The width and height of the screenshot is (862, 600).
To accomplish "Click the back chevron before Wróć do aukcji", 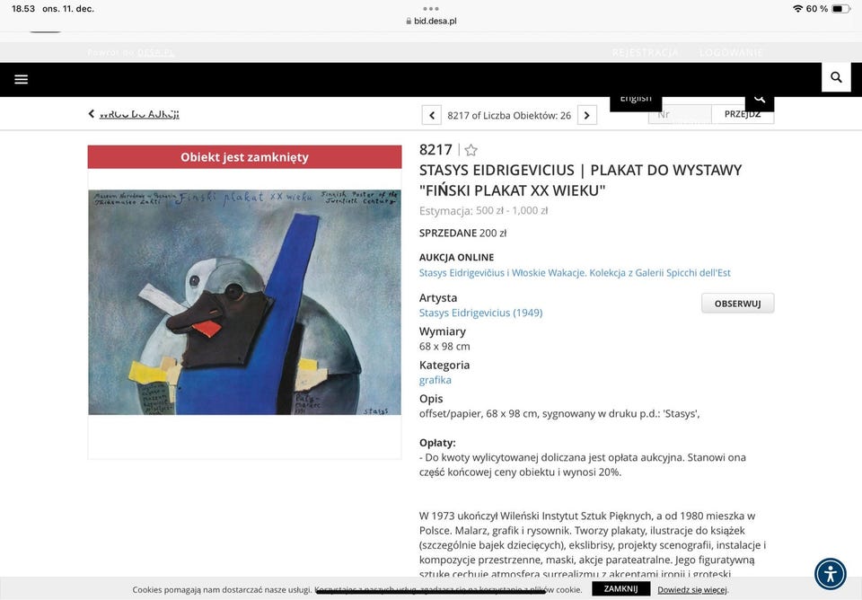I will tap(92, 114).
